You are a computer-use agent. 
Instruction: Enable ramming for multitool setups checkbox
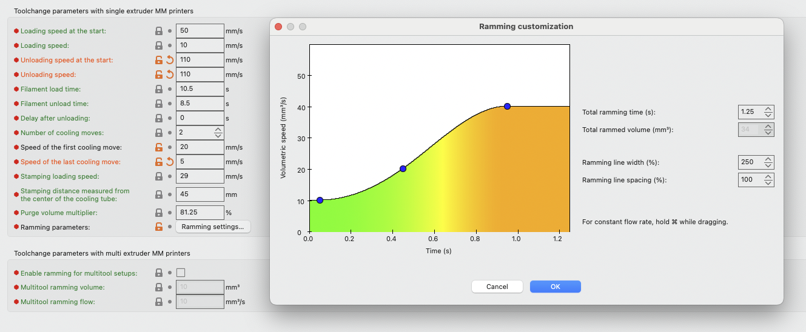coord(181,273)
